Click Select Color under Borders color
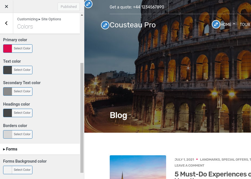This screenshot has width=251, height=179. (22, 134)
